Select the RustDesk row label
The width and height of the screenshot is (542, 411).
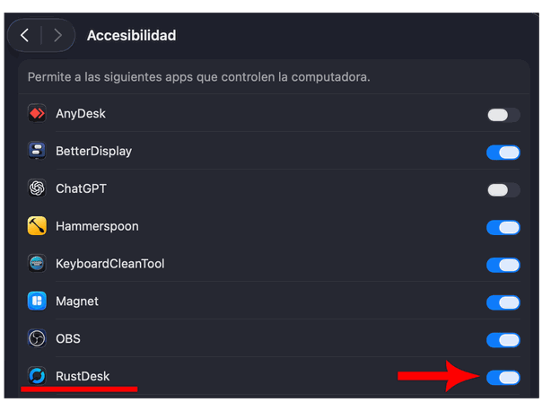coord(82,376)
